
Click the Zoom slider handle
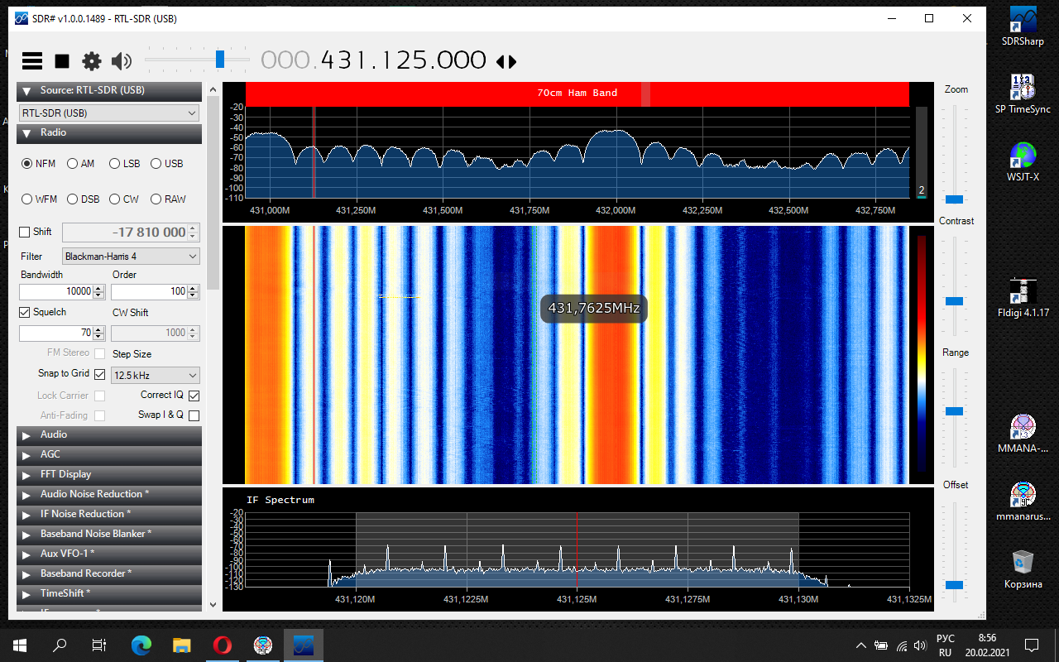[954, 199]
